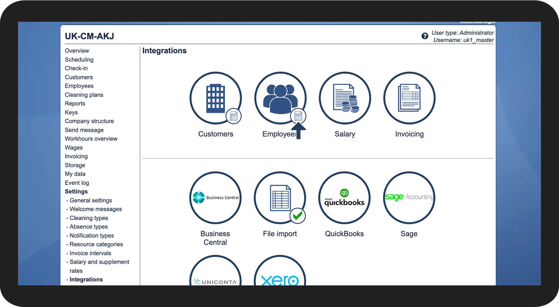Click the Integrations page heading

pos(165,51)
